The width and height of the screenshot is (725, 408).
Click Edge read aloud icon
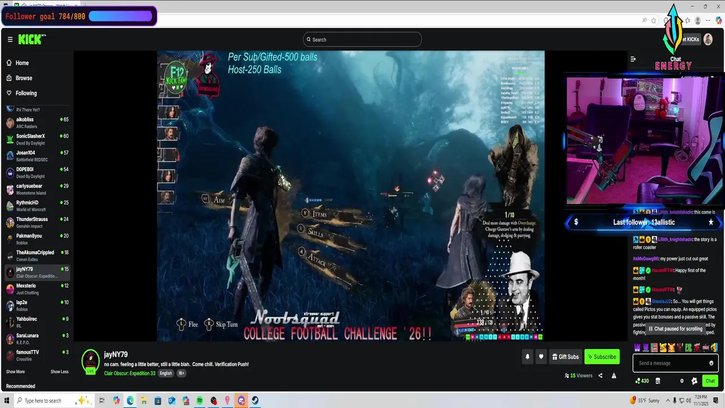[645, 20]
